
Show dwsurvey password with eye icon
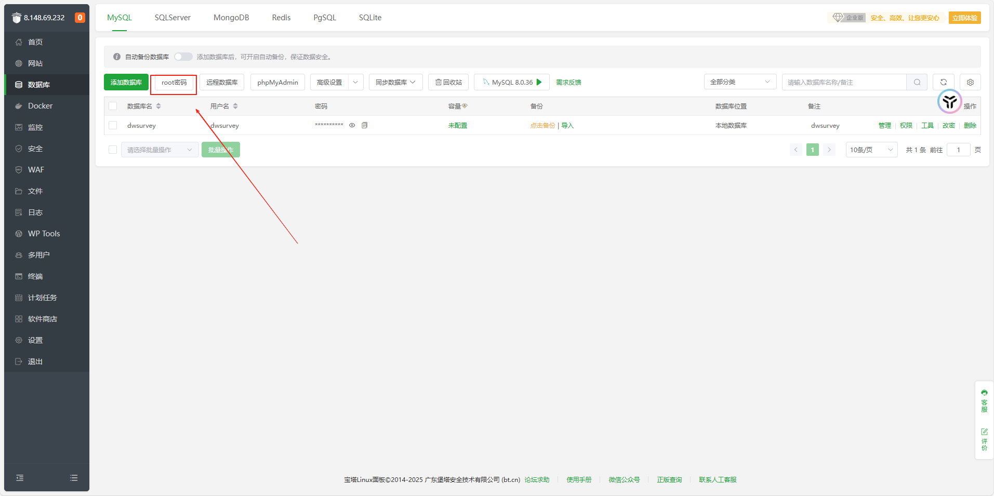pos(352,125)
